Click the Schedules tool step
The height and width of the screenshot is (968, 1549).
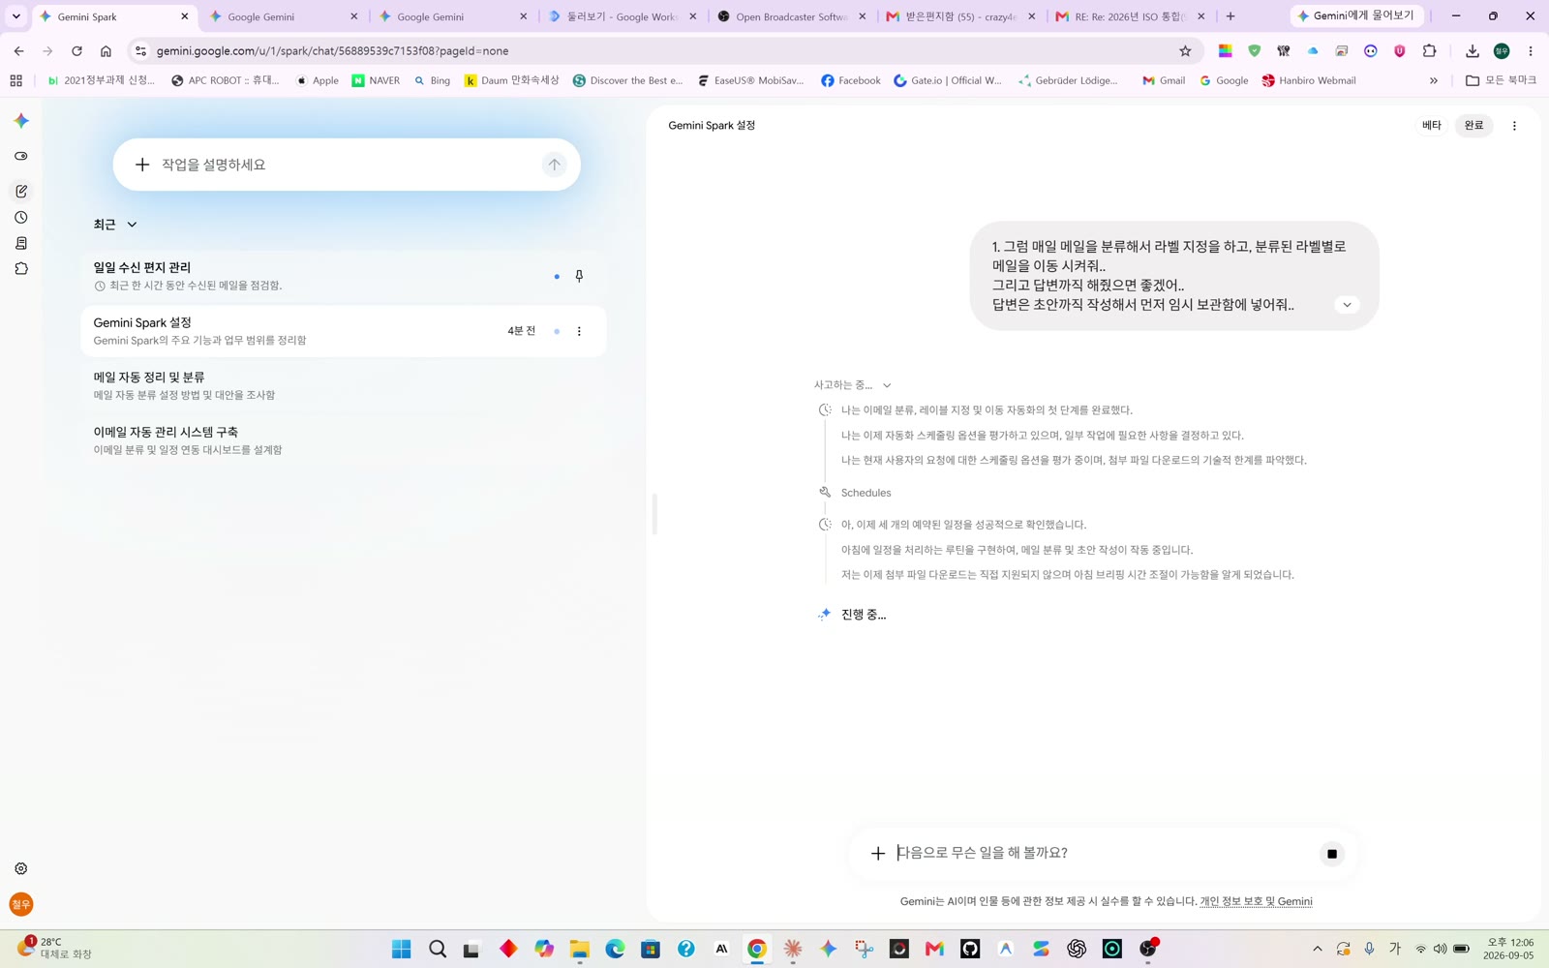pyautogui.click(x=866, y=493)
